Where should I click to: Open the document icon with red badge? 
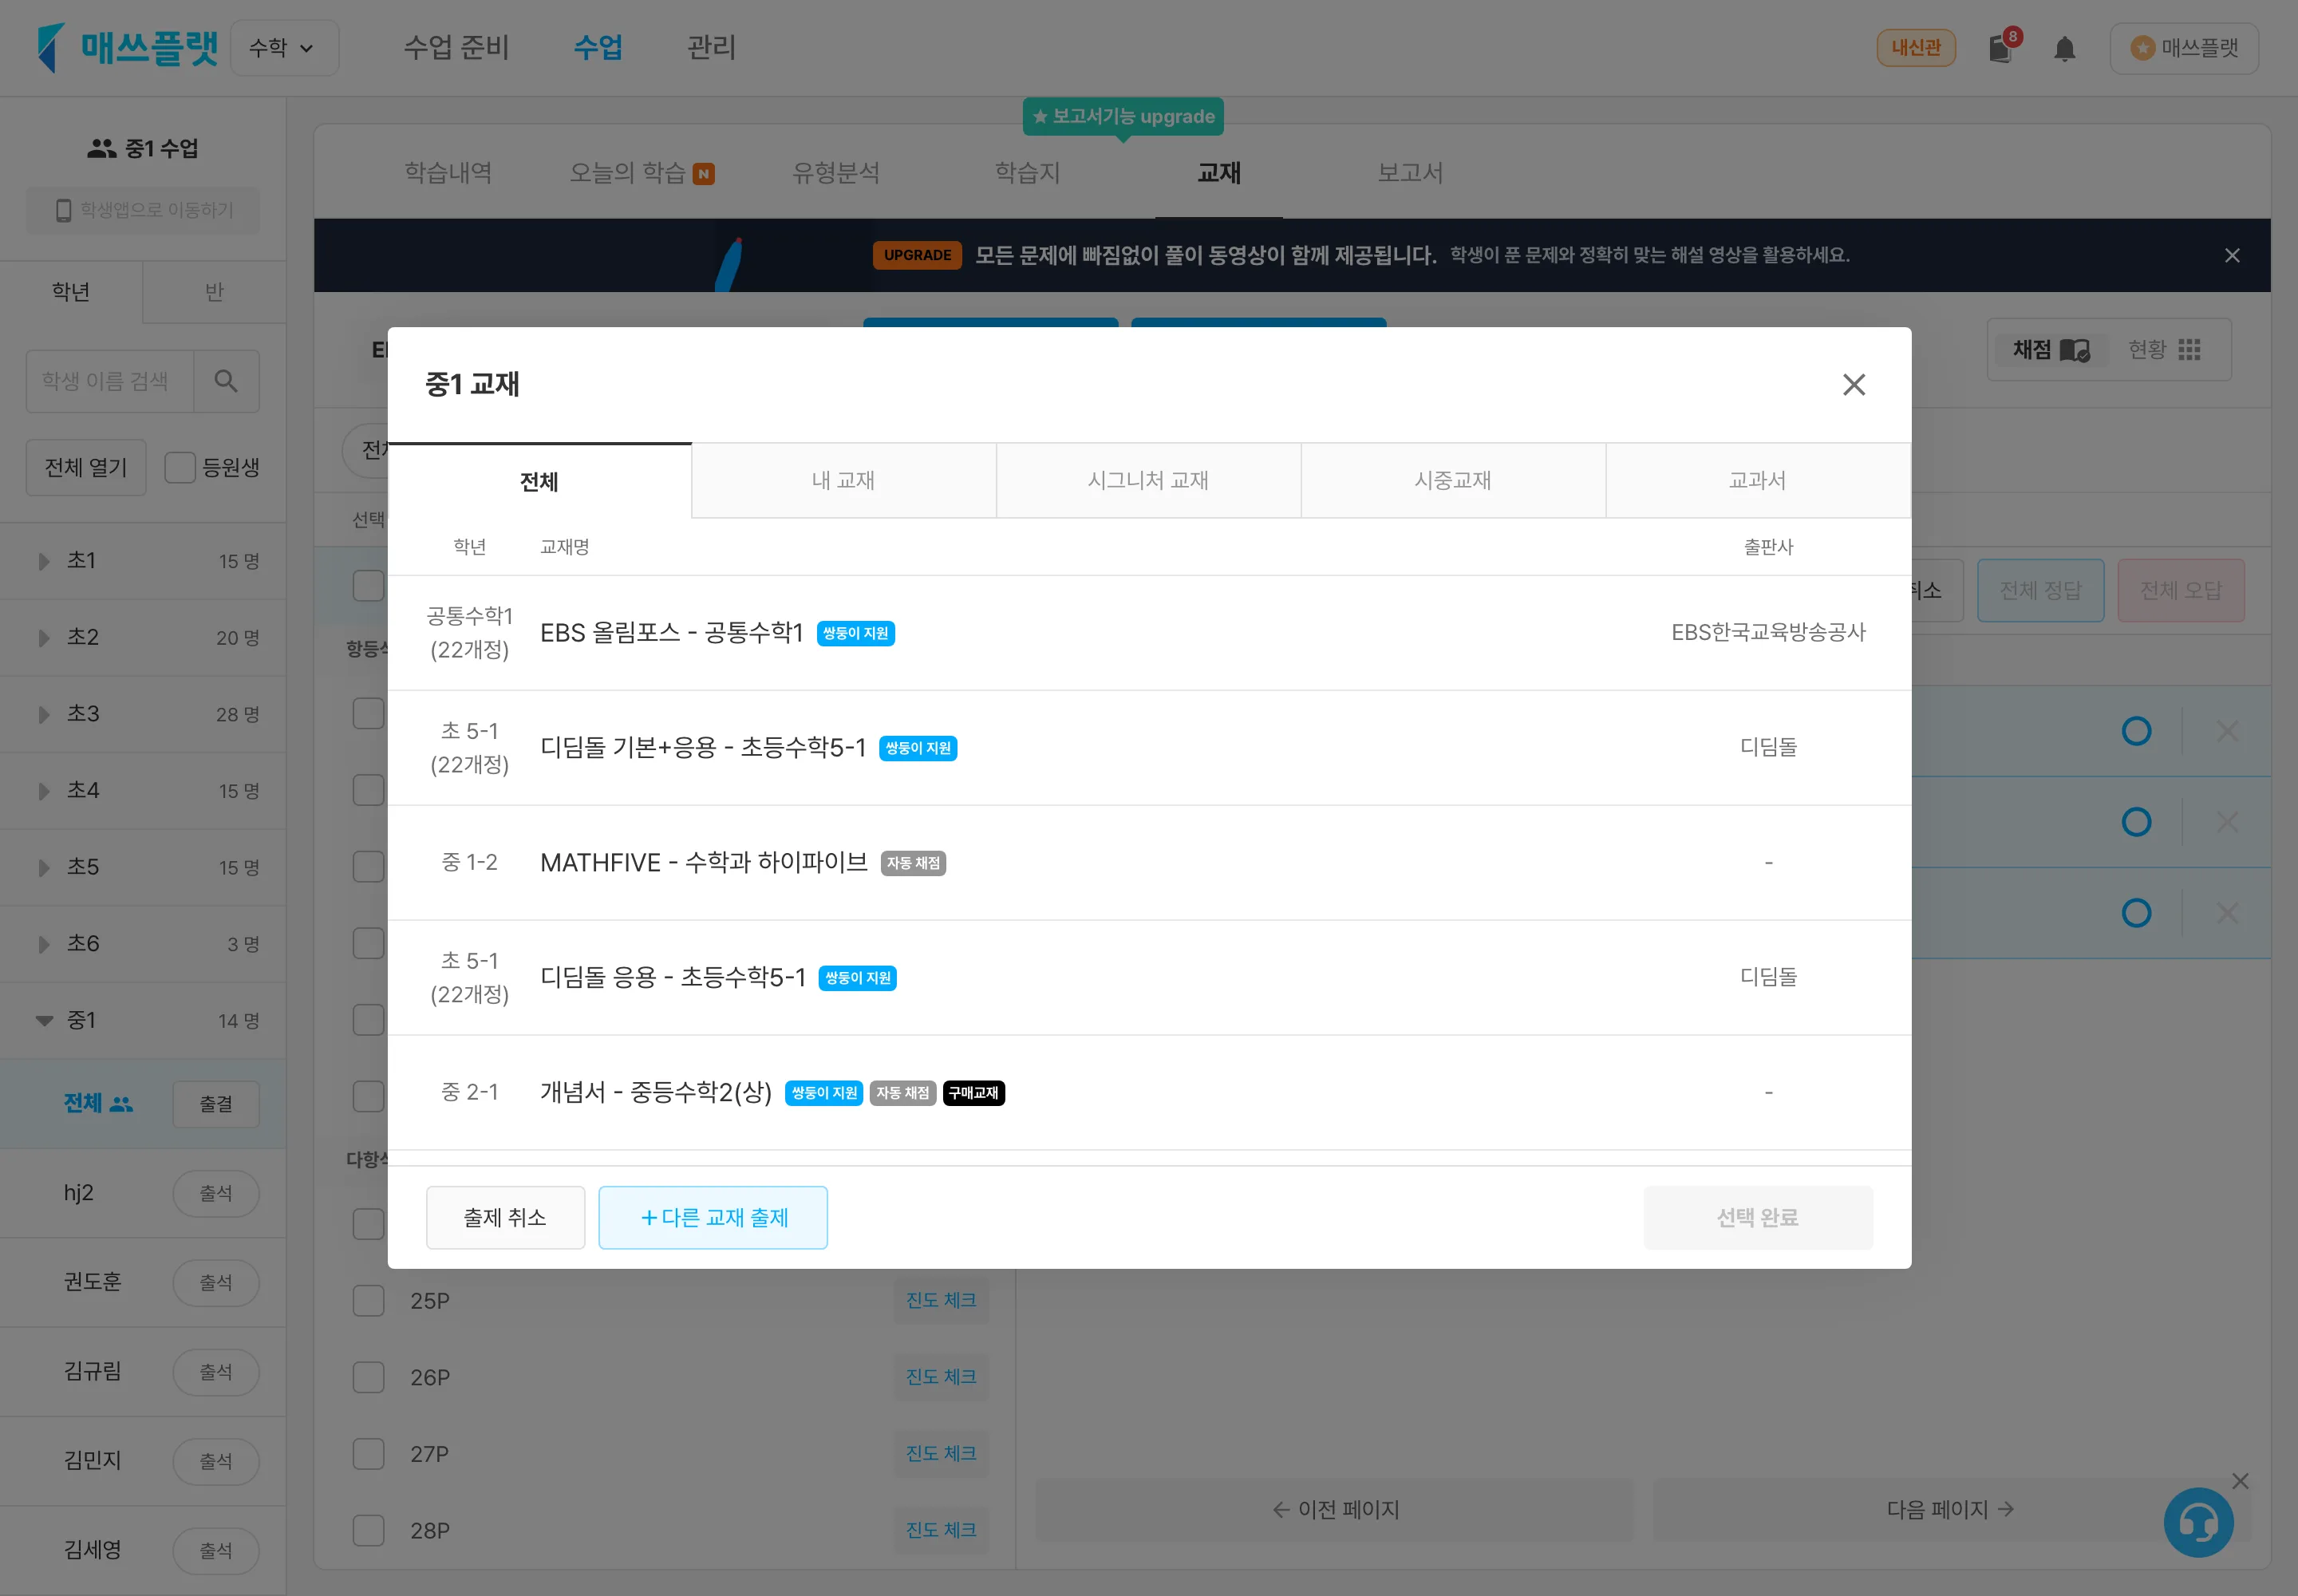(x=2003, y=46)
